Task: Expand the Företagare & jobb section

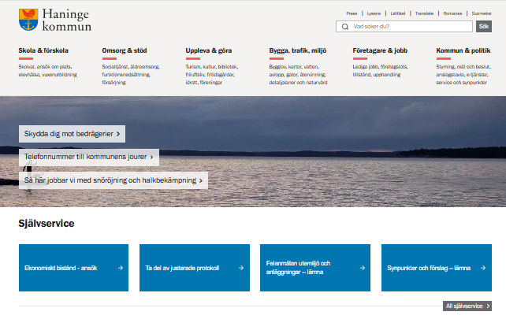Action: pyautogui.click(x=380, y=50)
